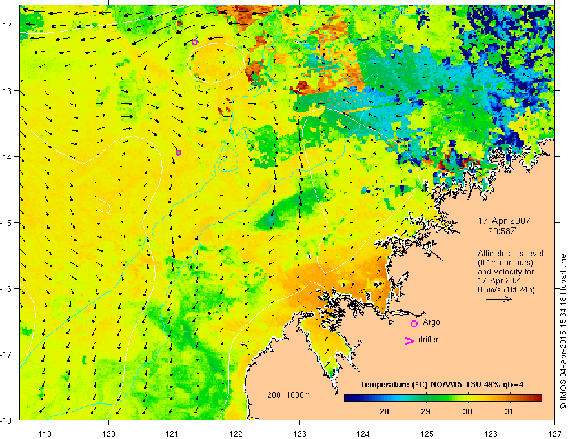
Task: Click the oval white sea-level contour near 12.5°S
Action: click(216, 62)
